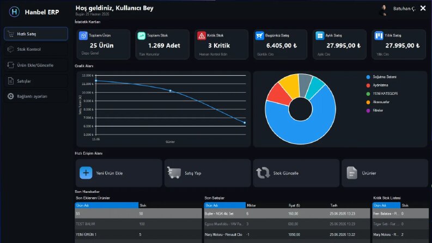This screenshot has width=432, height=243.
Task: Click the Hanbel ERP logo icon
Action: (x=14, y=12)
